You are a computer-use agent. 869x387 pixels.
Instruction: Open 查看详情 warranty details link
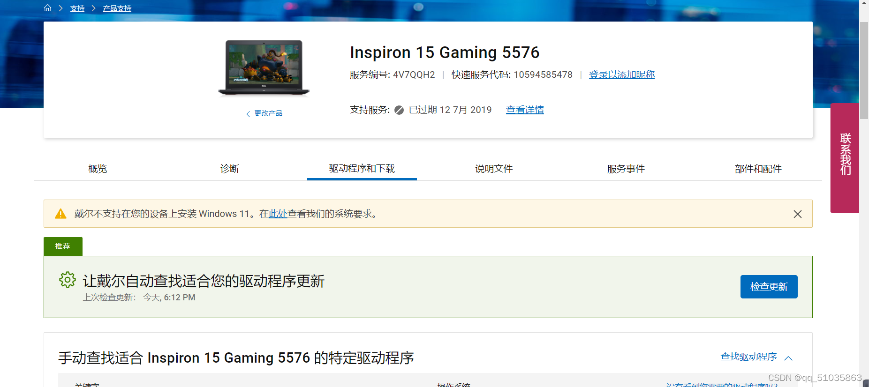[x=525, y=110]
